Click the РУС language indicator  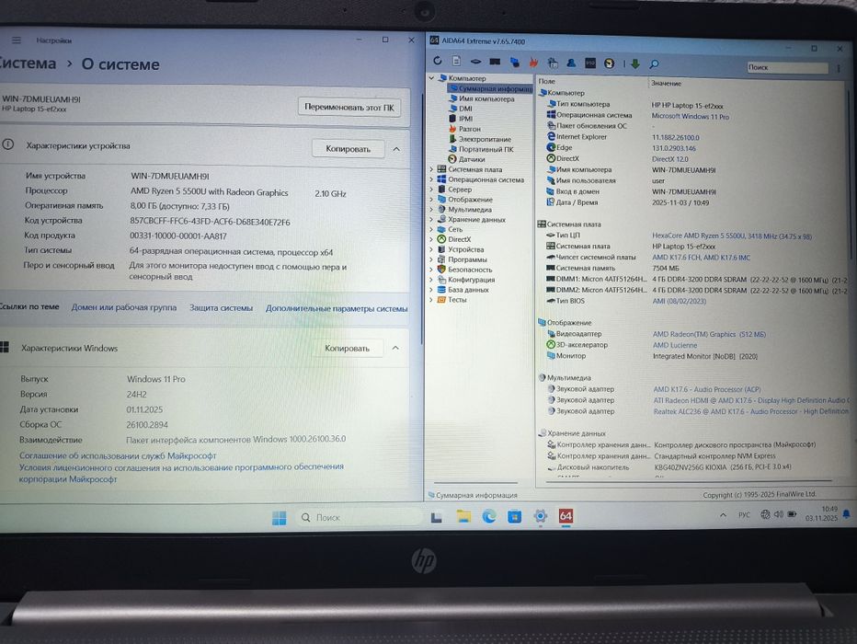745,514
